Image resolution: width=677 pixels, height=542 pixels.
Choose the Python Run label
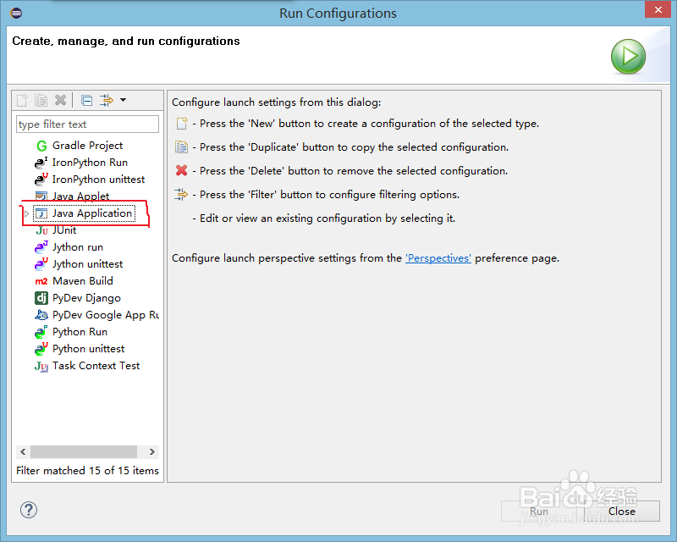click(x=80, y=332)
